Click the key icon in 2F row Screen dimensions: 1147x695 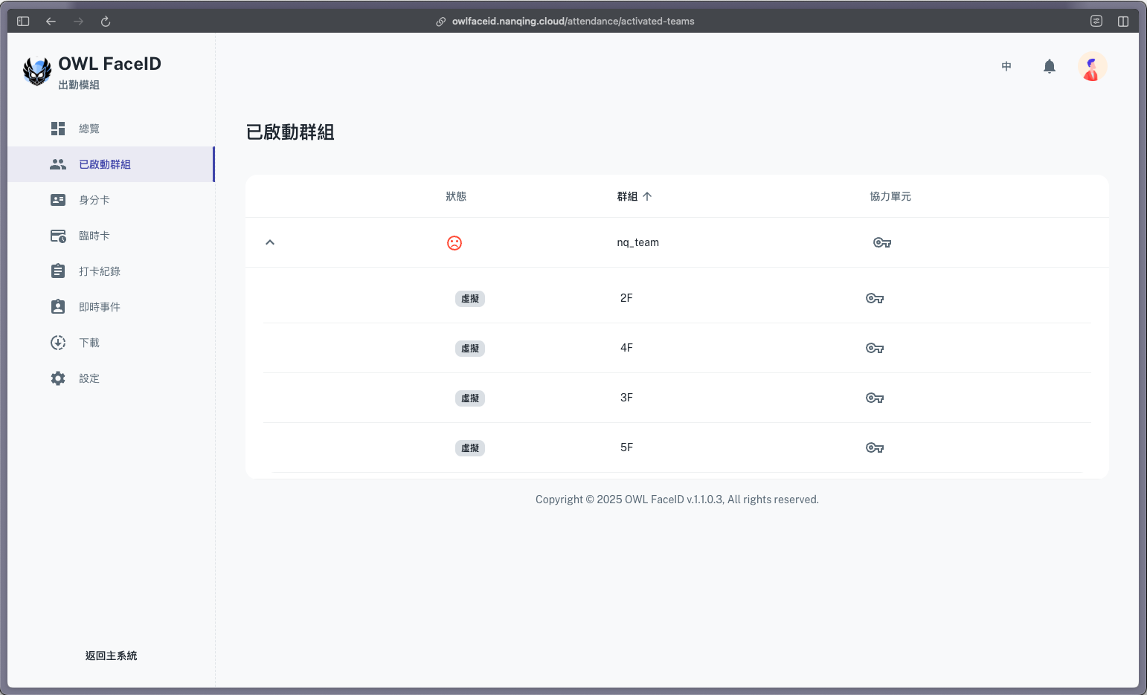[x=874, y=299]
